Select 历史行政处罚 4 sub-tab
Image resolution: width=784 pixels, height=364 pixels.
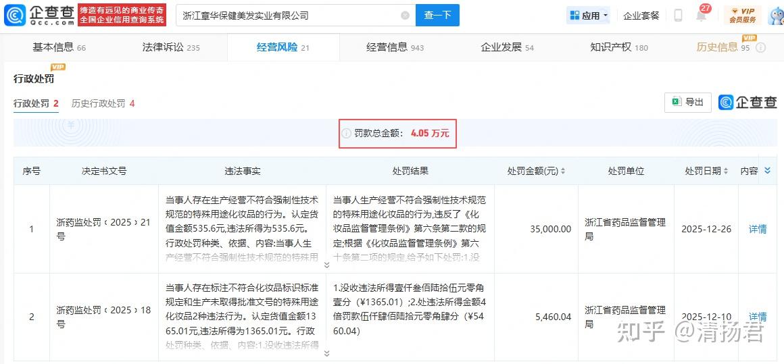pyautogui.click(x=103, y=104)
